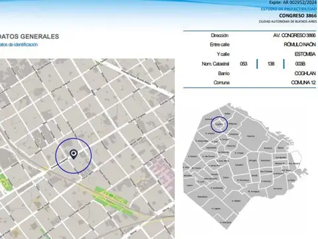Screen dimensions: 318x239
Task: Select the 'ESTOMBA' street value
Action: pyautogui.click(x=305, y=54)
